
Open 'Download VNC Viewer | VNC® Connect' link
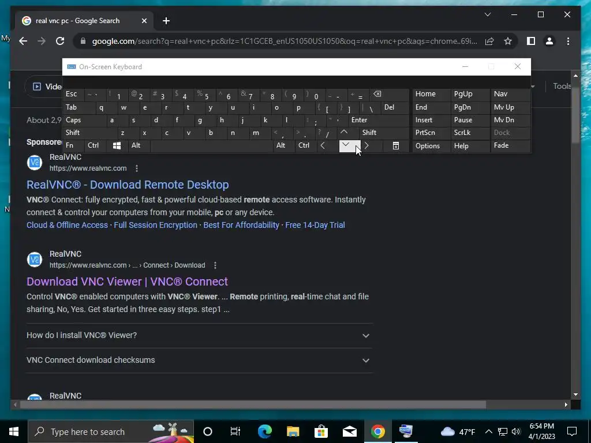(128, 281)
